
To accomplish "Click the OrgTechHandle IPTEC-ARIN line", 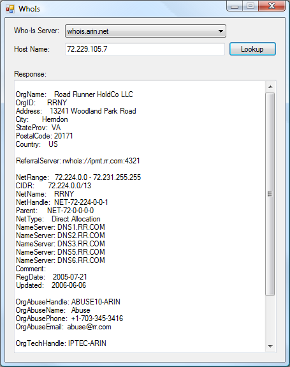I will (x=61, y=343).
